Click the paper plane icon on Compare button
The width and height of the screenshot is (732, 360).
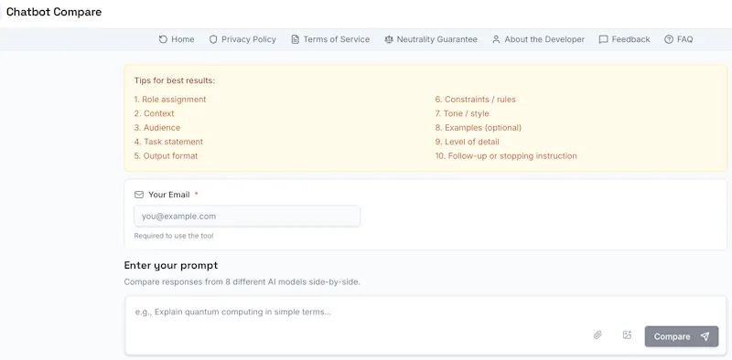[x=705, y=336]
